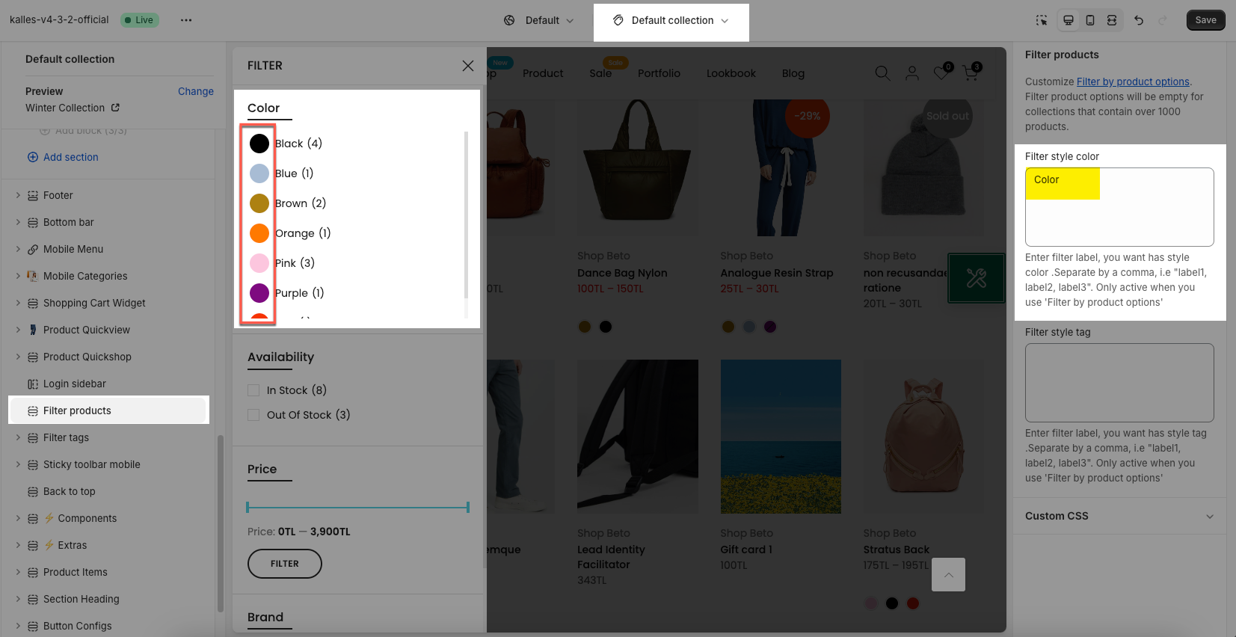Select the Brown color filter swatch
The height and width of the screenshot is (637, 1236).
pyautogui.click(x=259, y=203)
